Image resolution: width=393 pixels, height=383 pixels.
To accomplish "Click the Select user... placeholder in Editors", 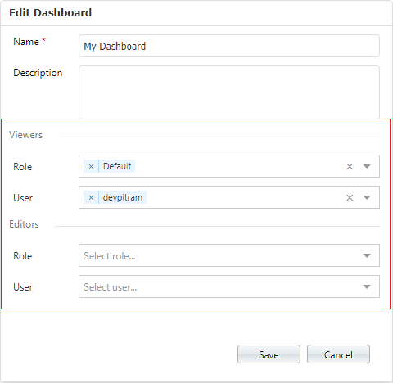I will pyautogui.click(x=111, y=287).
